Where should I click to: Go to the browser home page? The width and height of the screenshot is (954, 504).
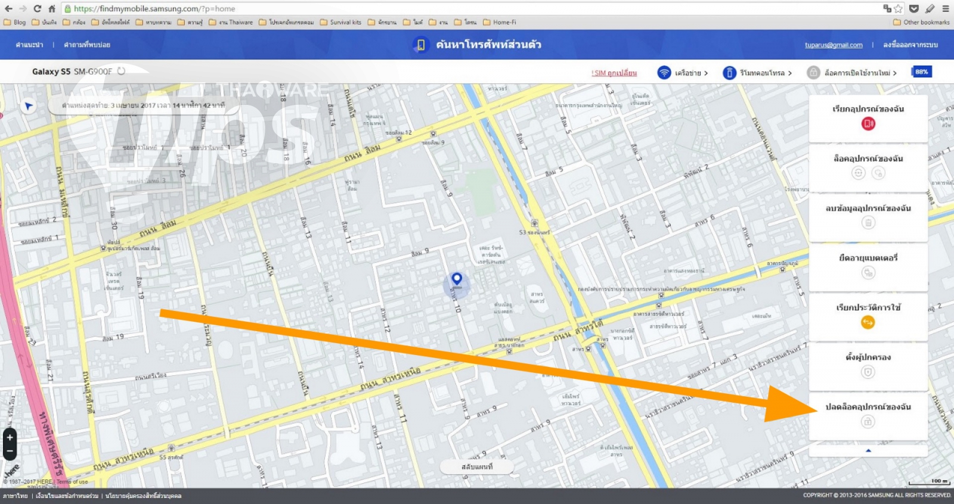coord(52,9)
